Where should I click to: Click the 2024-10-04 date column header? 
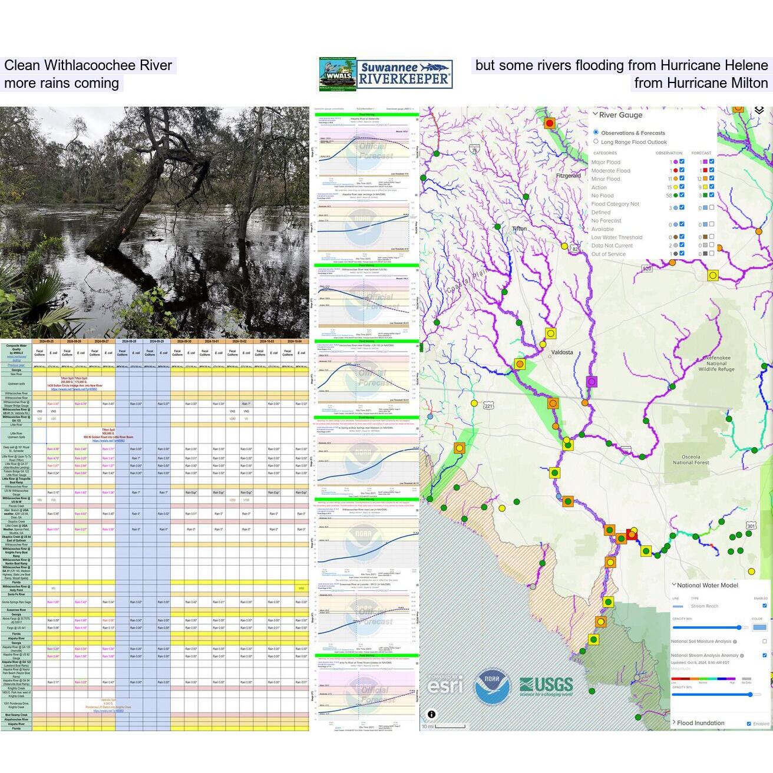(295, 341)
